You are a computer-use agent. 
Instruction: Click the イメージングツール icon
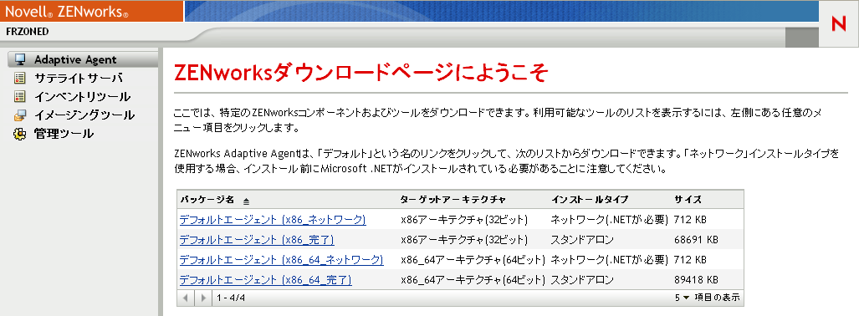pos(20,115)
